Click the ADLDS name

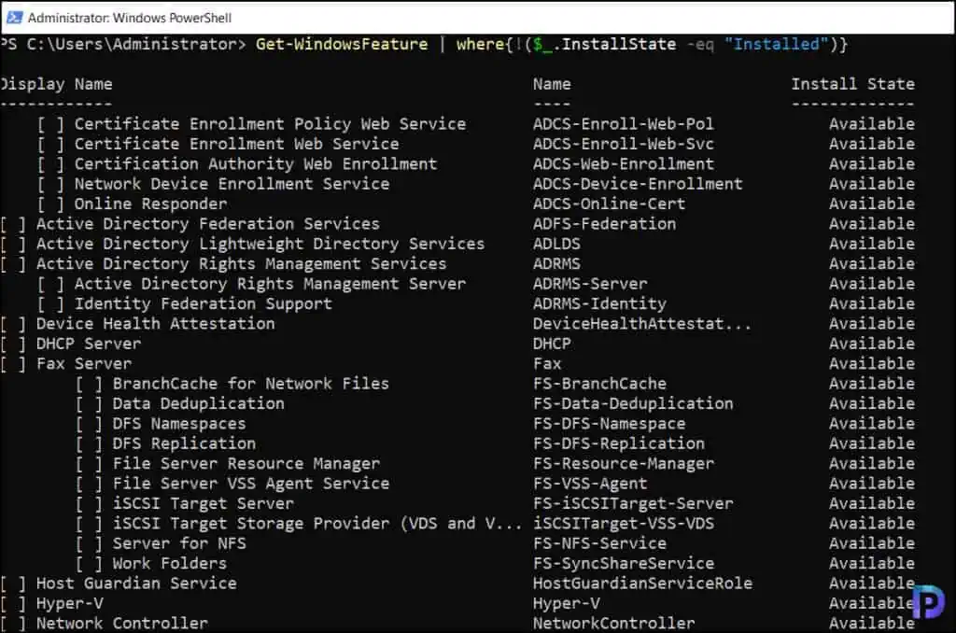556,244
